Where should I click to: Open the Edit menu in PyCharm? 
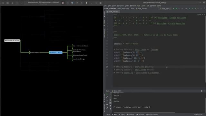[109, 6]
